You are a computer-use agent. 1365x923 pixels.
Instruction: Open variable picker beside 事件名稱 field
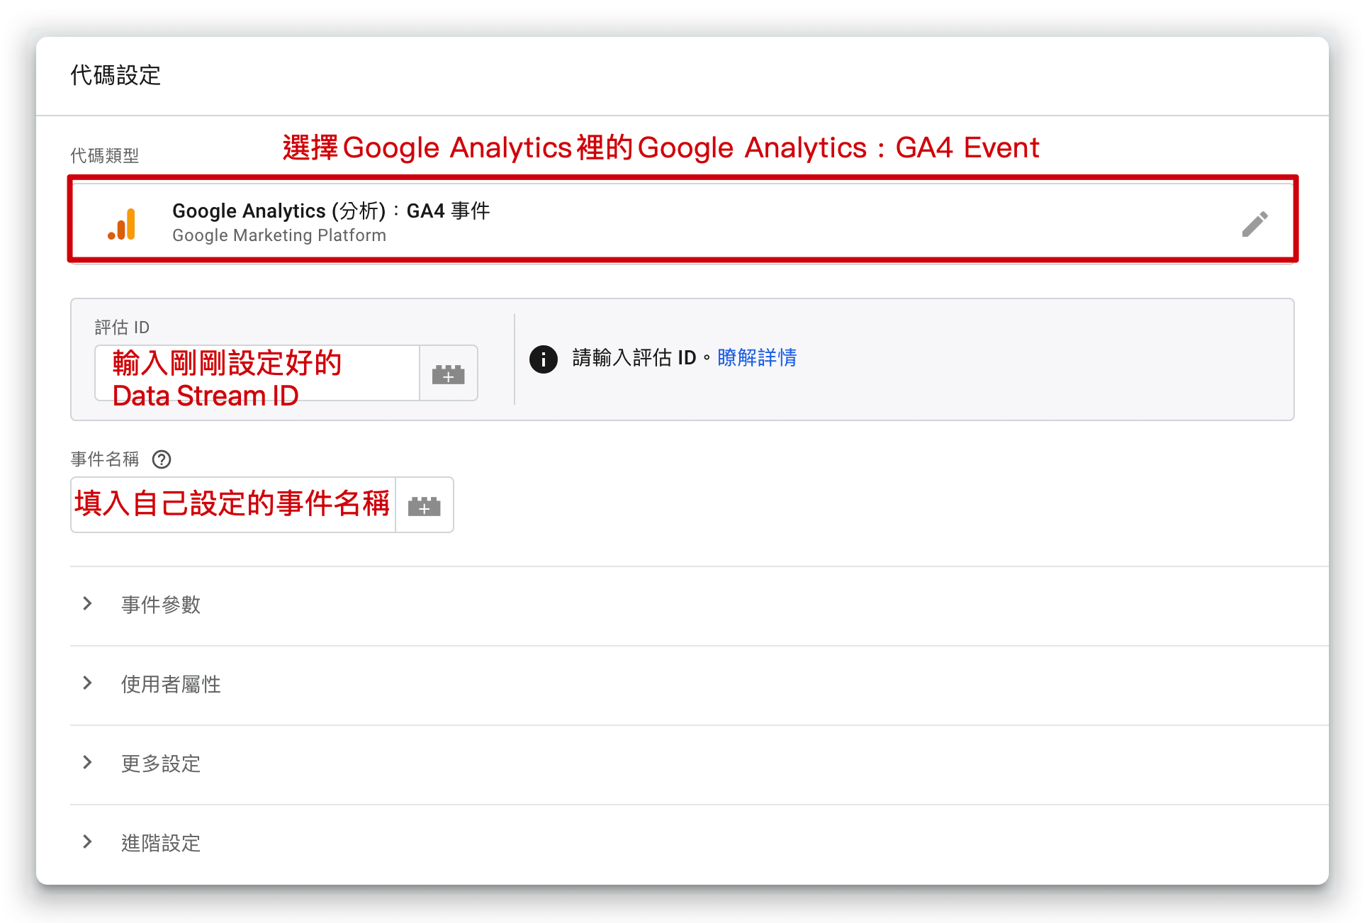(x=424, y=505)
